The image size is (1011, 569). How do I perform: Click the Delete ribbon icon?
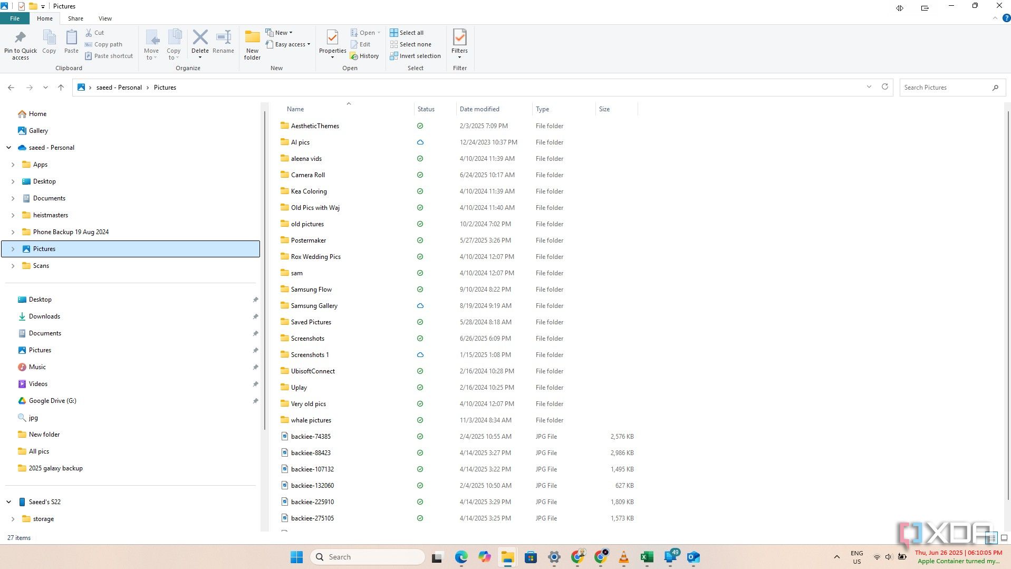200,44
